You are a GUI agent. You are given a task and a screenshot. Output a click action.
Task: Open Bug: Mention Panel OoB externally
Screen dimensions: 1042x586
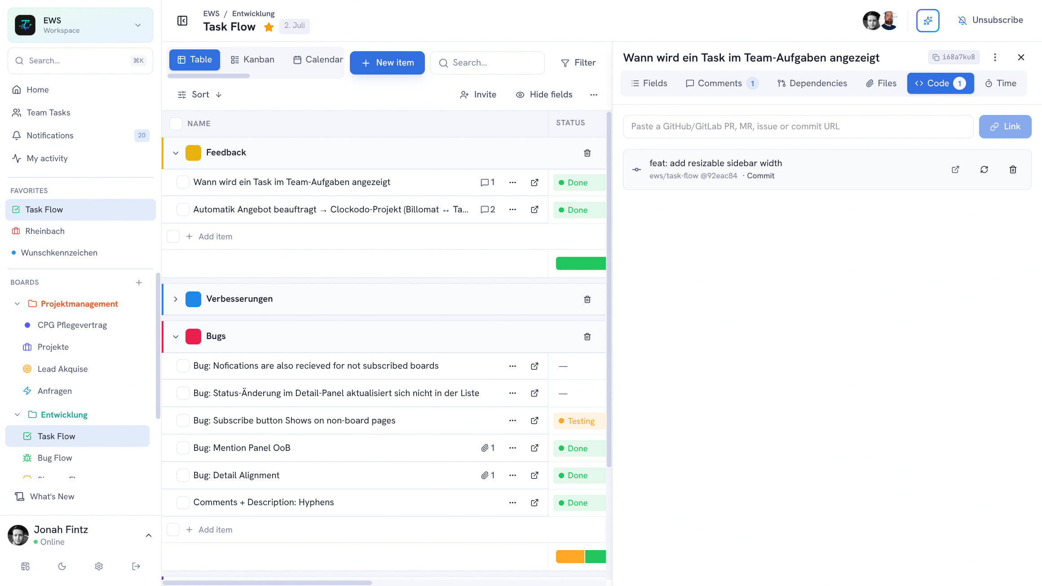click(534, 448)
